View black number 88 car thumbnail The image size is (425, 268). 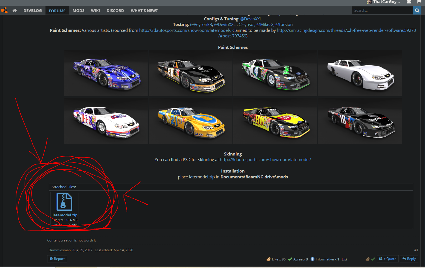[x=191, y=73]
